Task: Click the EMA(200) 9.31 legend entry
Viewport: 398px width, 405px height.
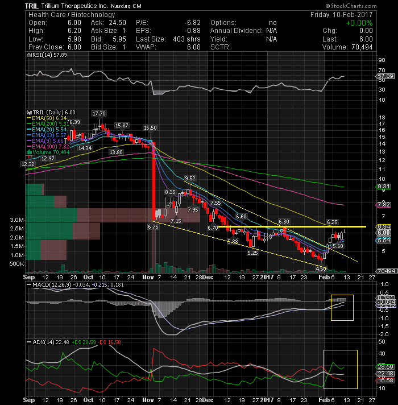Action: [x=48, y=124]
